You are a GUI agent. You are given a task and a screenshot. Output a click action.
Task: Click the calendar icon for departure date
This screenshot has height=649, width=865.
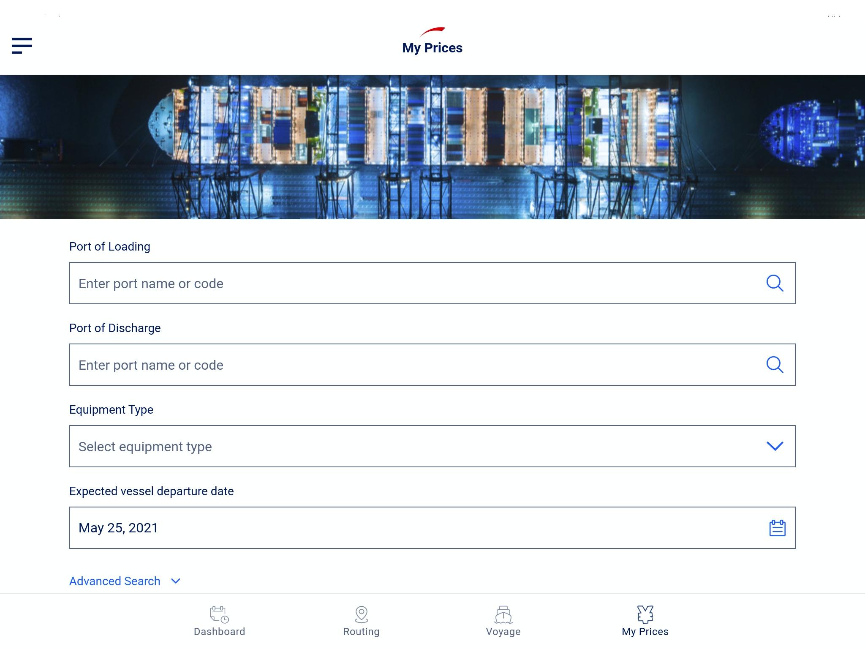777,528
